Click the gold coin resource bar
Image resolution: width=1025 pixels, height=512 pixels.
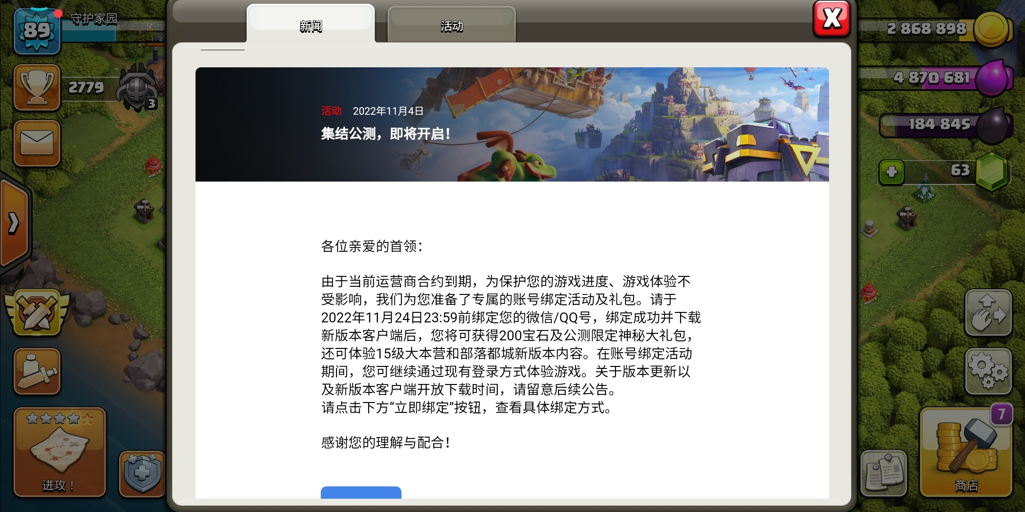(x=935, y=29)
